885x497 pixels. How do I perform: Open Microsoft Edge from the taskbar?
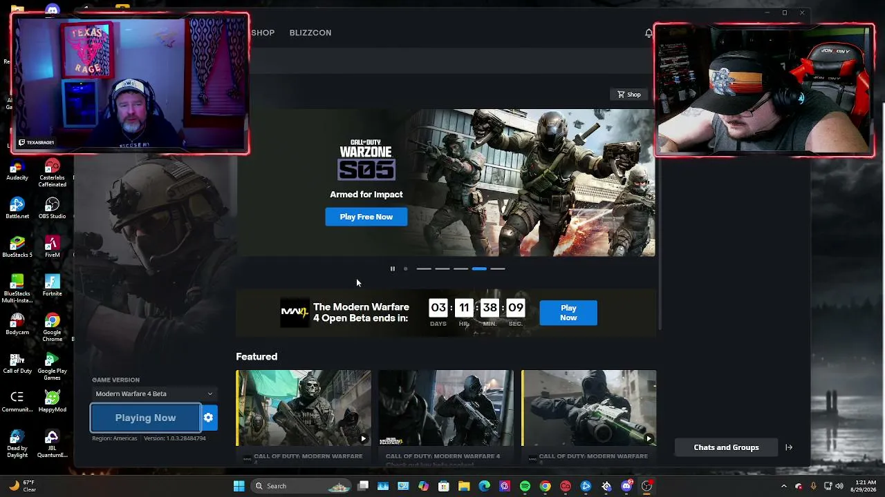tap(484, 486)
